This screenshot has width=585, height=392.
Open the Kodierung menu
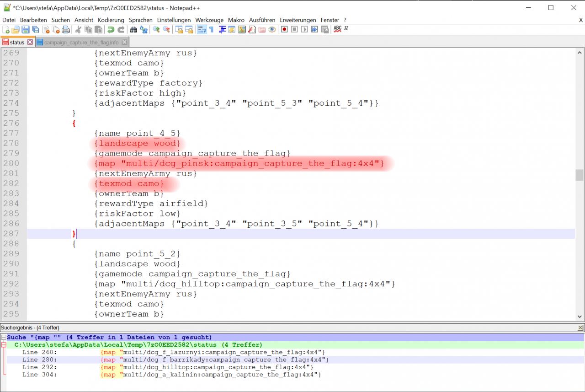point(111,20)
